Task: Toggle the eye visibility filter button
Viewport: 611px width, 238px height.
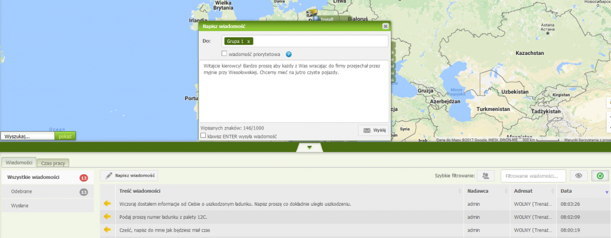Action: (x=579, y=176)
